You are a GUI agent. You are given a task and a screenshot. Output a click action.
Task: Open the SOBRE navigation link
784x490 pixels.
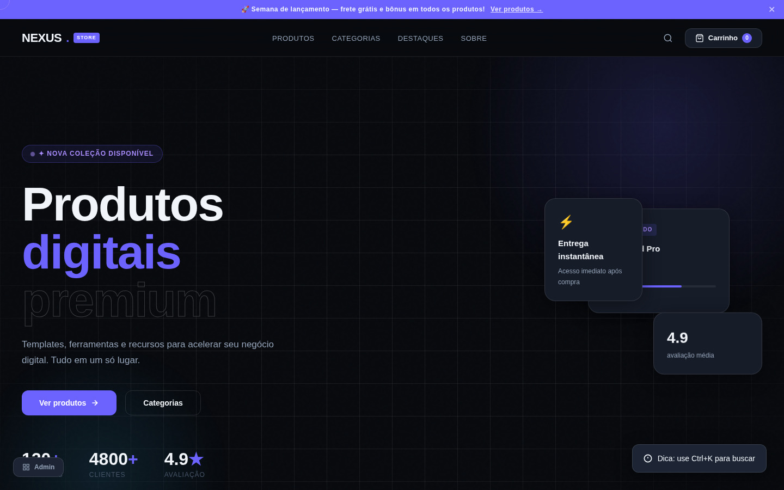[474, 39]
